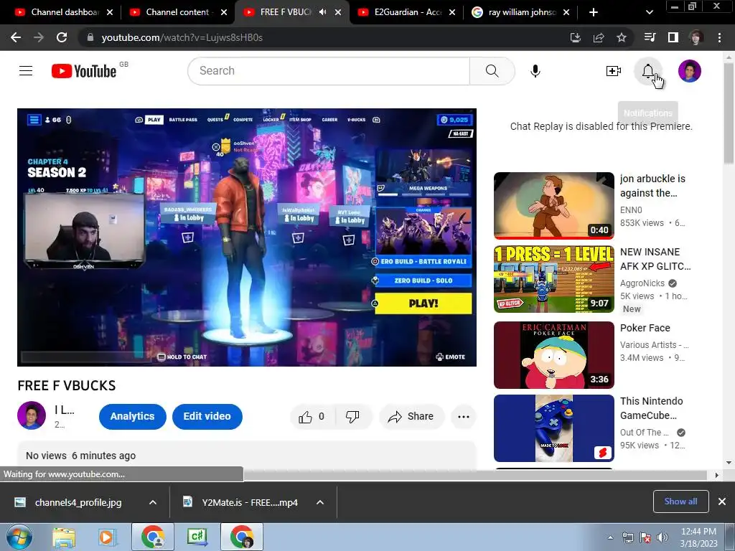Open the I L... channel avatar

coord(32,415)
